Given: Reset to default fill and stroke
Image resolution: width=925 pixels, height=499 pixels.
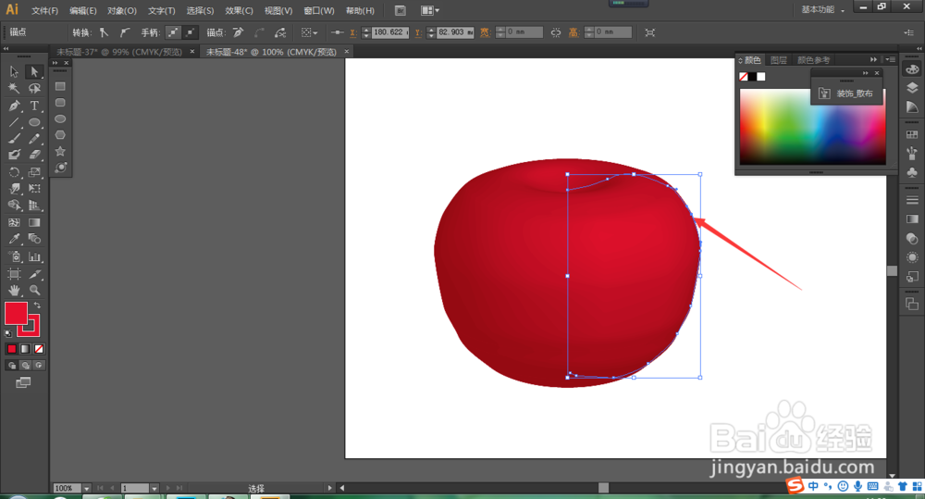Looking at the screenshot, I should pos(8,333).
